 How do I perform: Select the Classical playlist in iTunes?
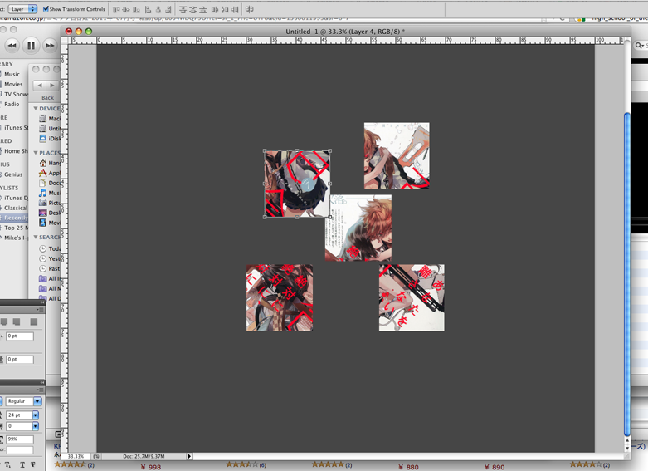point(16,208)
